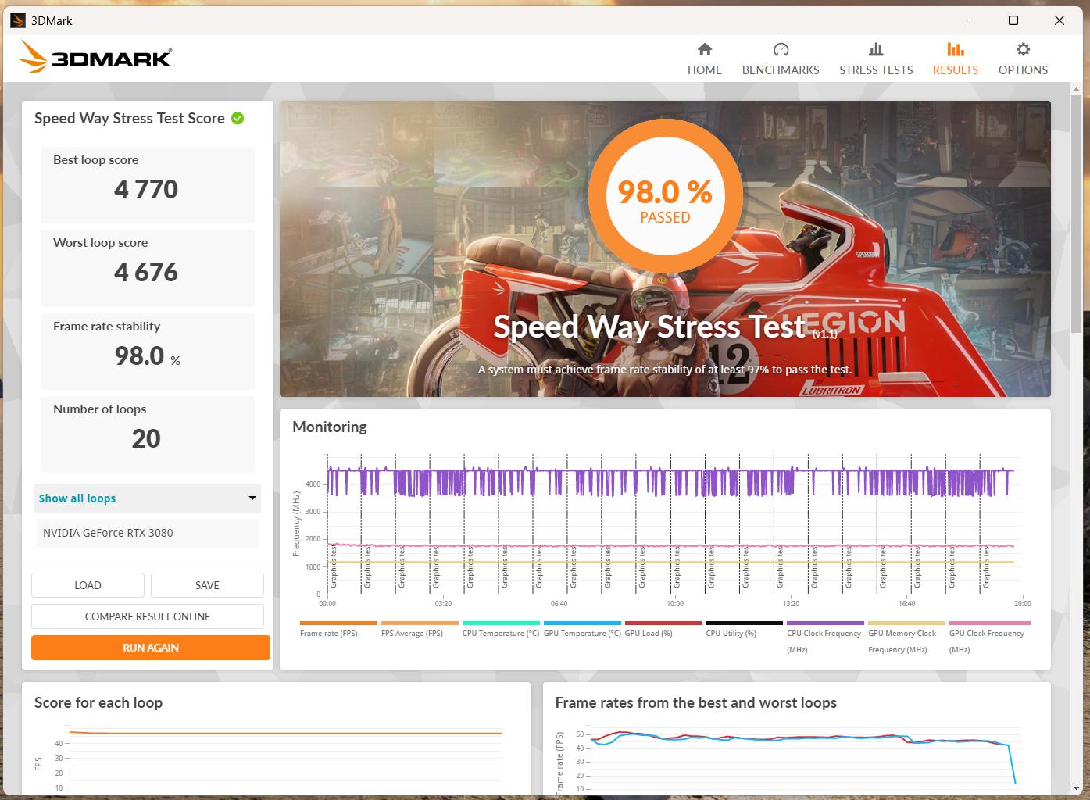Click the NVIDIA GeForce RTX 3080 field

click(x=147, y=533)
